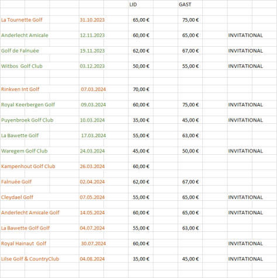
Task: Click the GAST column header cell
Action: tap(185, 5)
